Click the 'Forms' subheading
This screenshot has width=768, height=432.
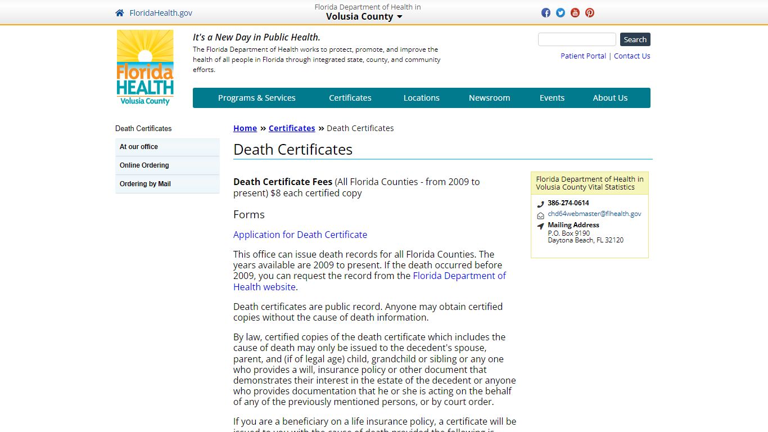(x=249, y=214)
